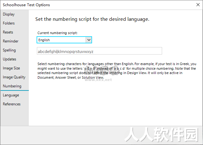Open Image Quality settings

click(x=14, y=77)
